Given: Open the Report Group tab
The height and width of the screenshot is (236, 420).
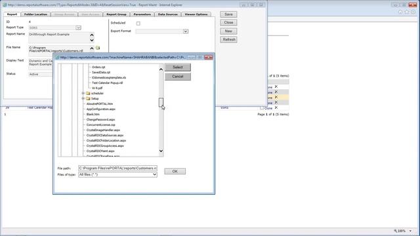Looking at the screenshot, I should pyautogui.click(x=116, y=14).
